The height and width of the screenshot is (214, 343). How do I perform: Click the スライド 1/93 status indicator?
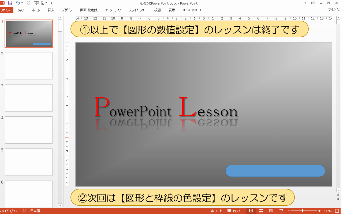(x=8, y=211)
